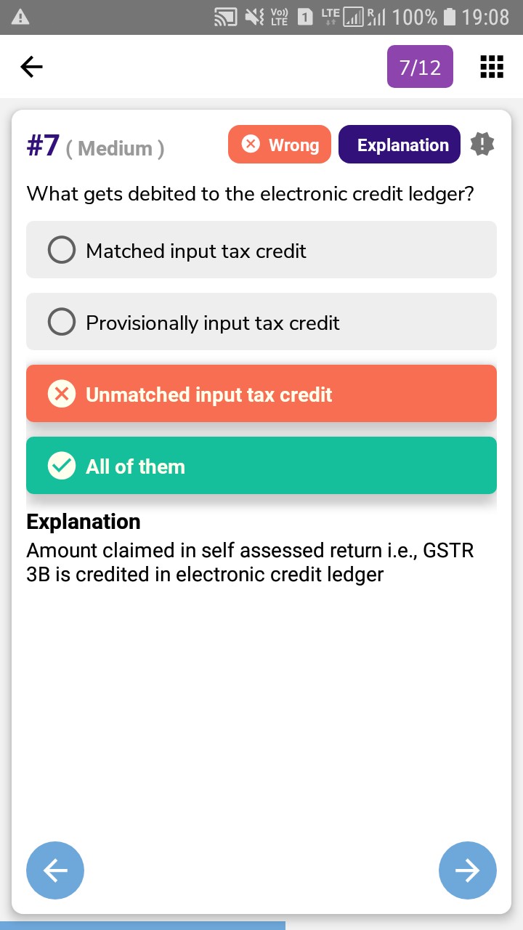The height and width of the screenshot is (930, 523).
Task: Go to previous question with left arrow
Action: [55, 870]
